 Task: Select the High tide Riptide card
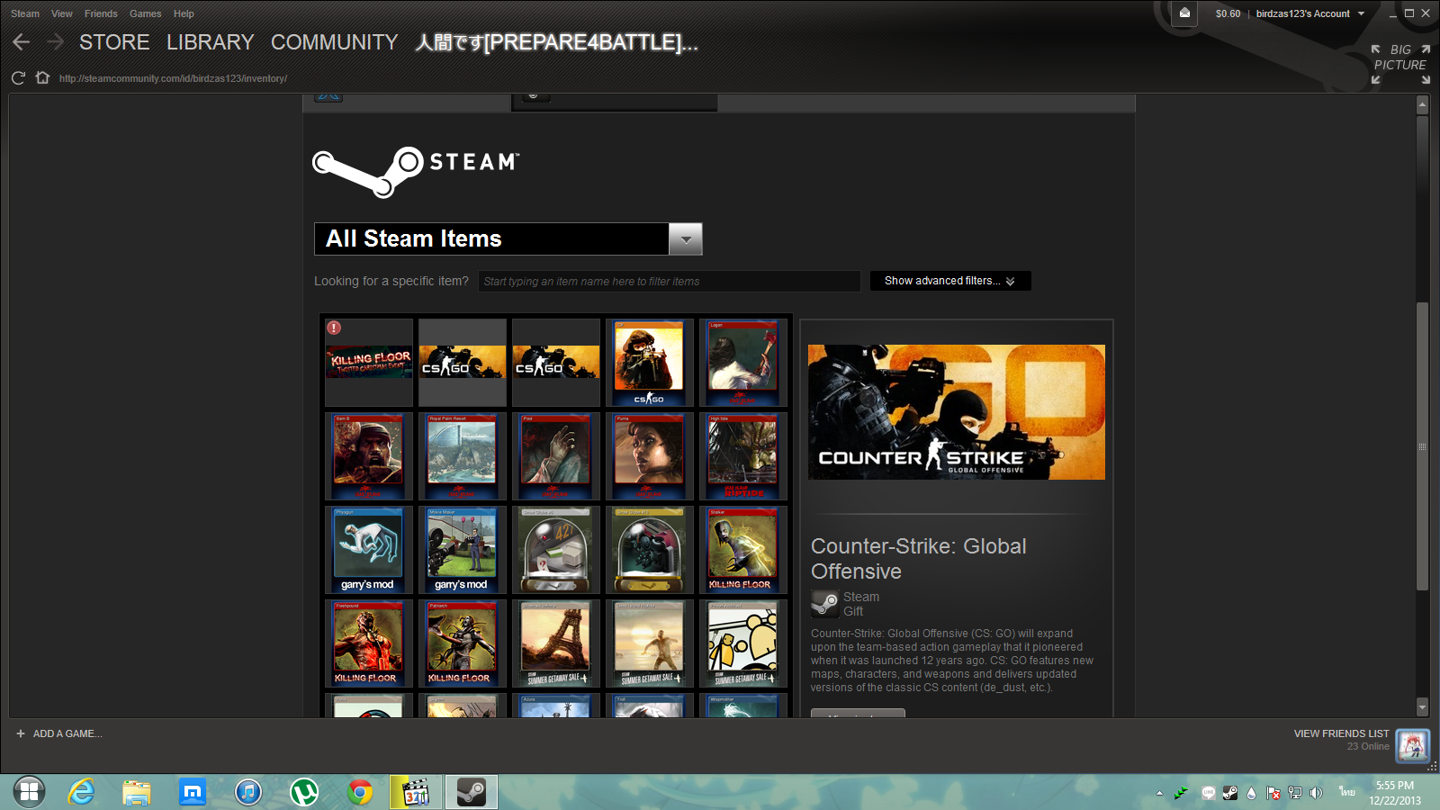pyautogui.click(x=743, y=456)
